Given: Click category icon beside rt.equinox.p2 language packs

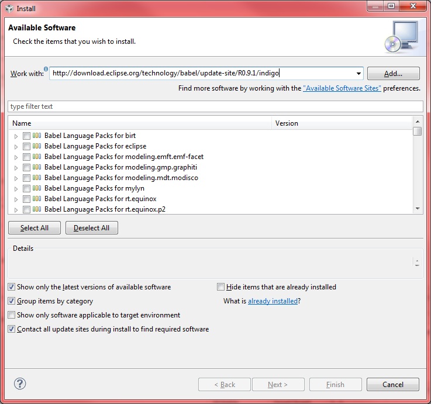Looking at the screenshot, I should click(37, 209).
